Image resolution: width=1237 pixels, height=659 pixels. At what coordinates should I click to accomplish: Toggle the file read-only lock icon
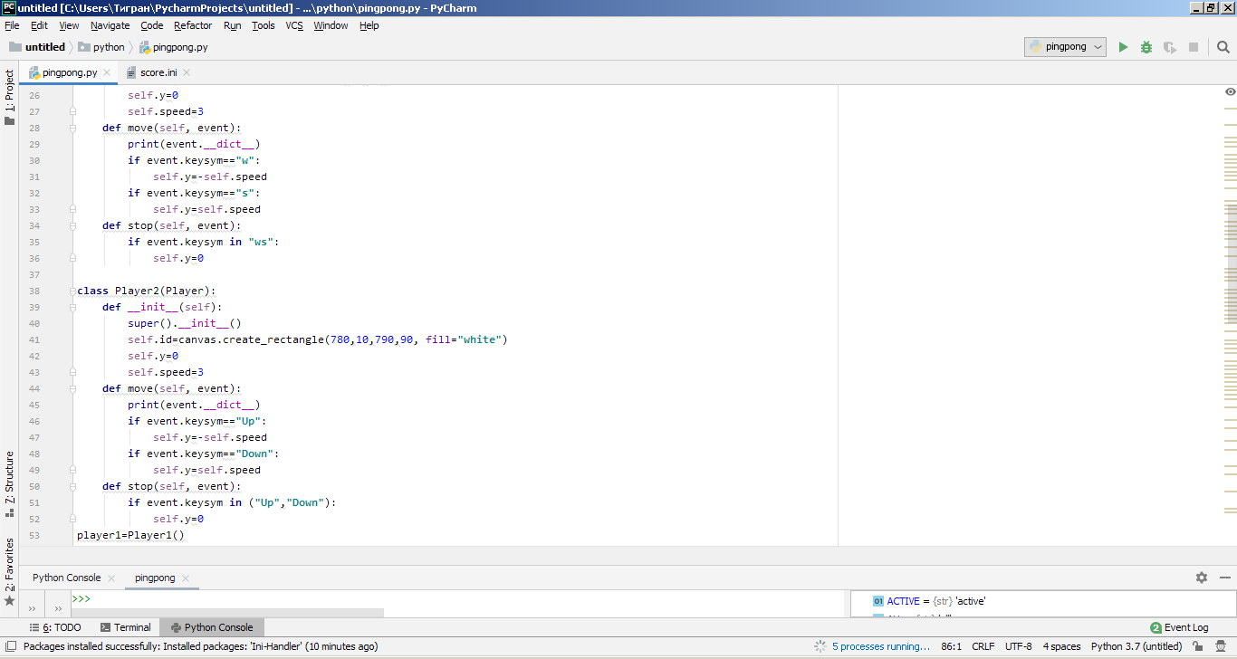click(1197, 646)
